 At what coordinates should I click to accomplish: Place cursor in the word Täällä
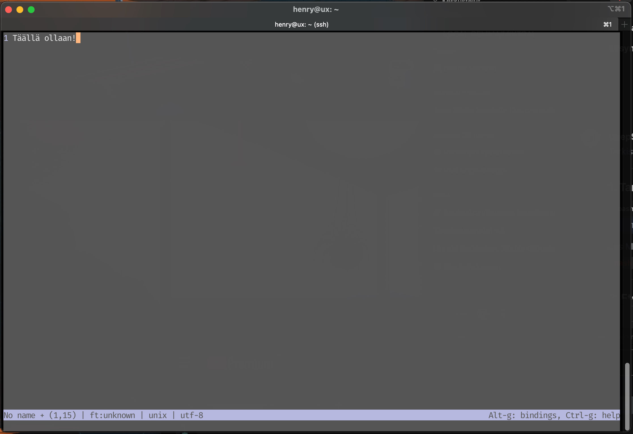click(x=26, y=38)
